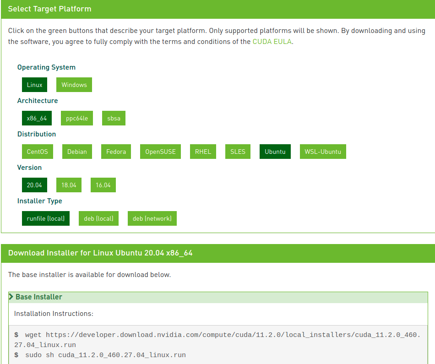
Task: Choose deb (local) installer type
Action: point(98,218)
